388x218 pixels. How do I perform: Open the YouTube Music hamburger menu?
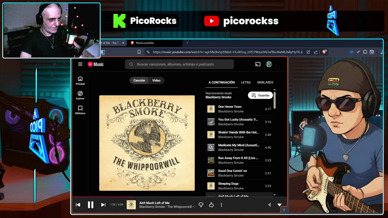point(80,64)
